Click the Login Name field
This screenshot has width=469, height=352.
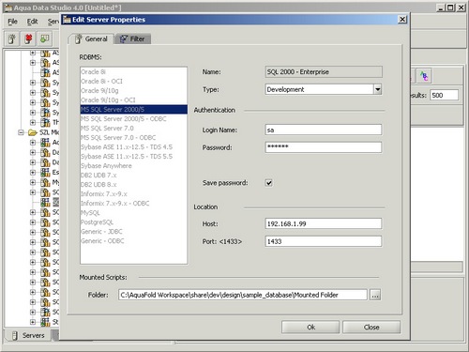(324, 130)
